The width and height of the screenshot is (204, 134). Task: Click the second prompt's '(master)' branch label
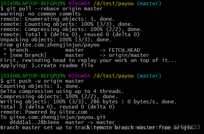coord(149,76)
